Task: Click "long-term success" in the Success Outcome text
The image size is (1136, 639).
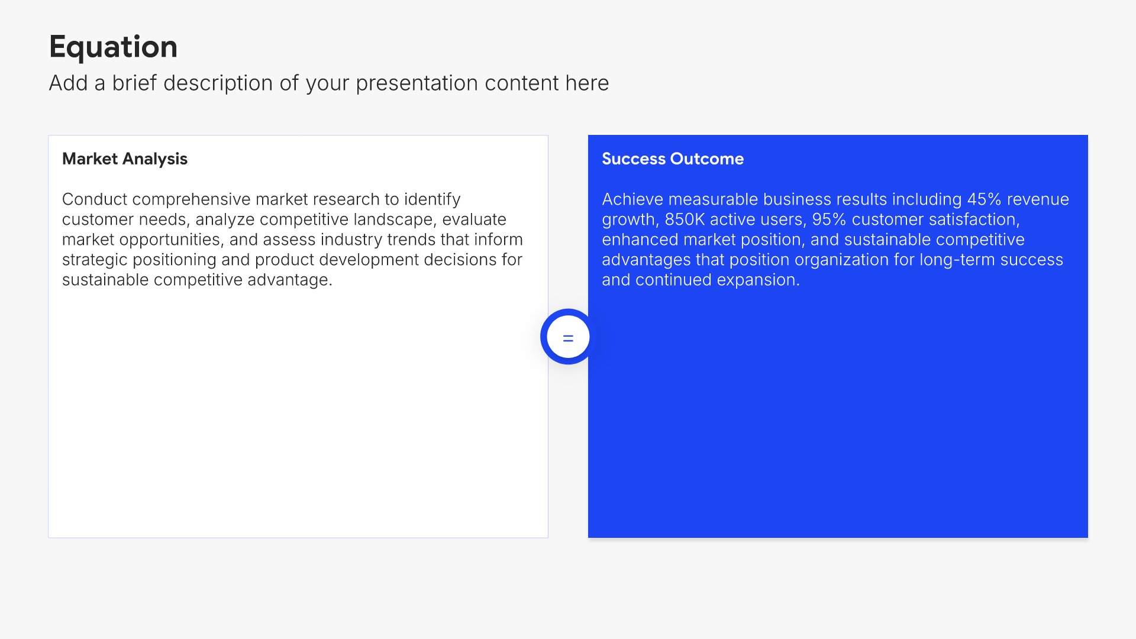Action: click(991, 260)
